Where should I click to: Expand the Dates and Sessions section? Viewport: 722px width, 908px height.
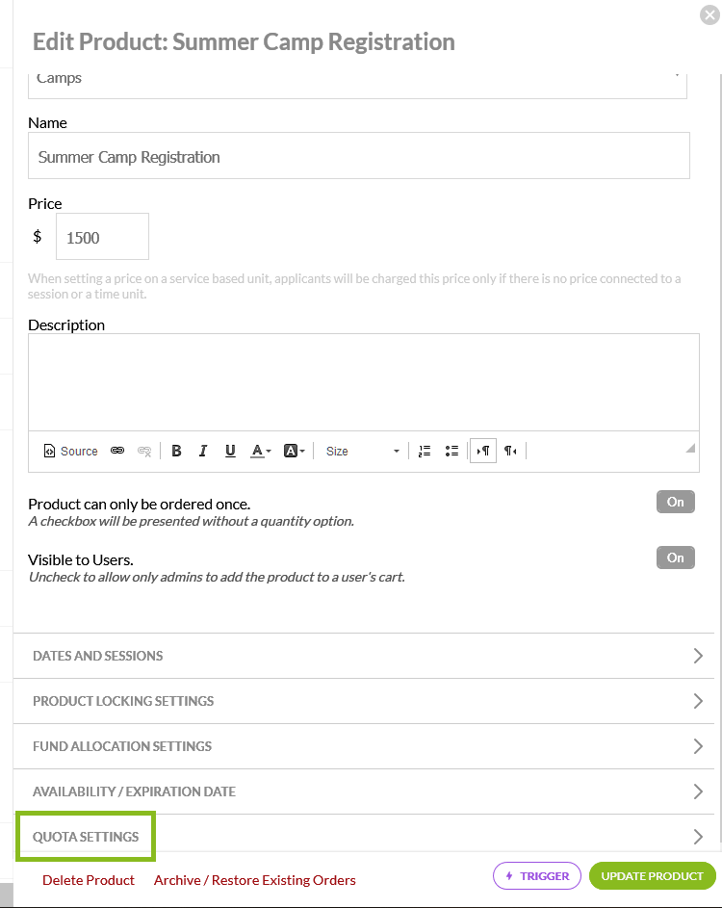[364, 656]
